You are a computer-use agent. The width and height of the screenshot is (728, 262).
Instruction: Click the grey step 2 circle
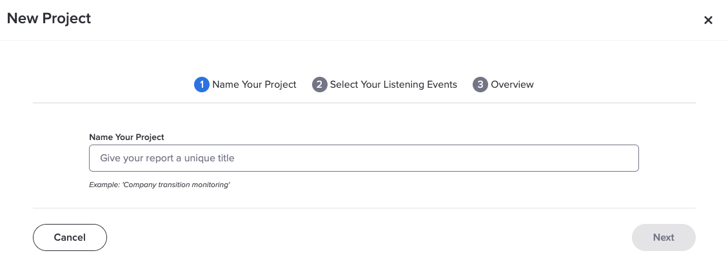(319, 85)
